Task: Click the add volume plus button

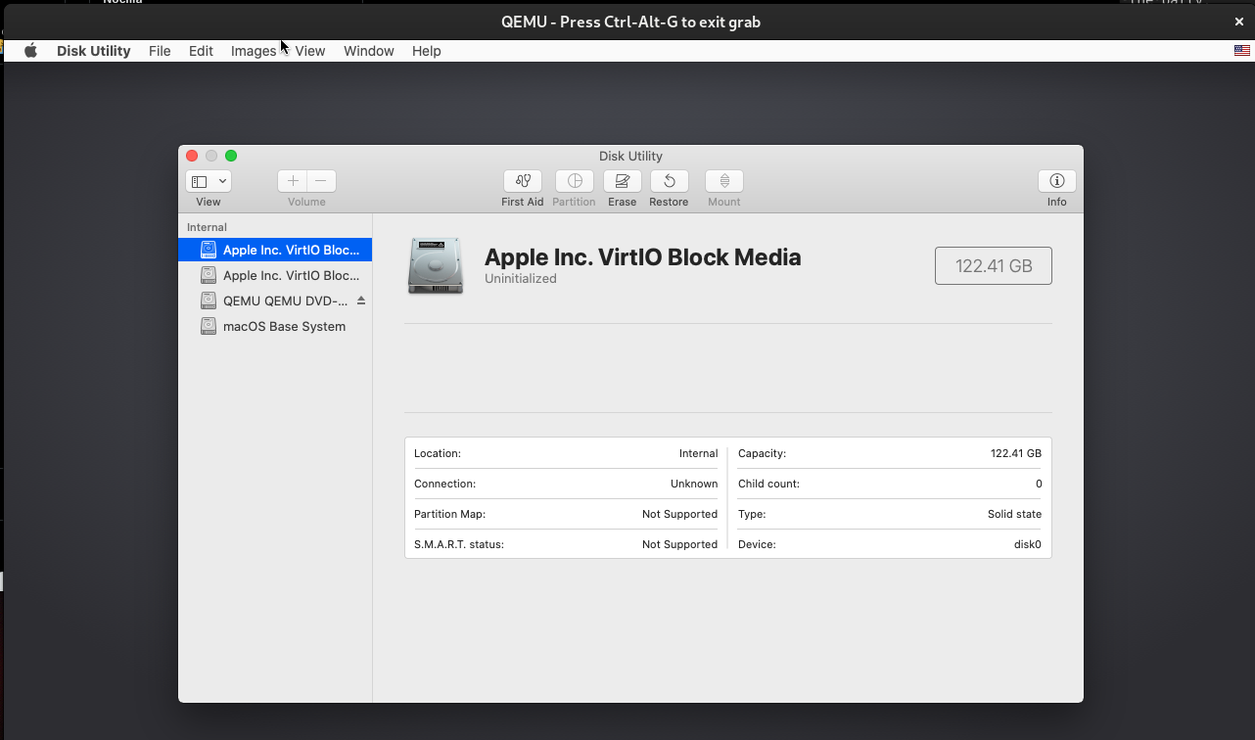Action: tap(293, 181)
